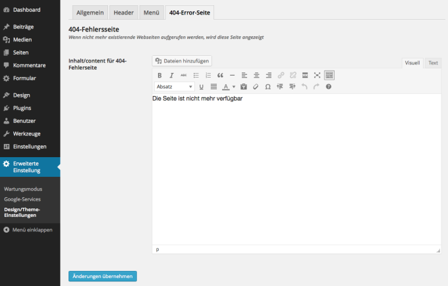
Task: Undo the last edit
Action: tap(304, 87)
